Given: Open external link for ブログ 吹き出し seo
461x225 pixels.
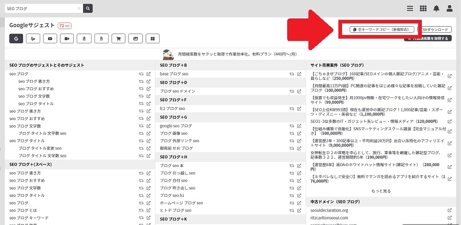Looking at the screenshot, I should pyautogui.click(x=299, y=188).
